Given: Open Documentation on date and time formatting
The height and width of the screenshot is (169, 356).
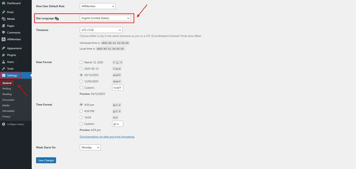Looking at the screenshot, I should [107, 137].
